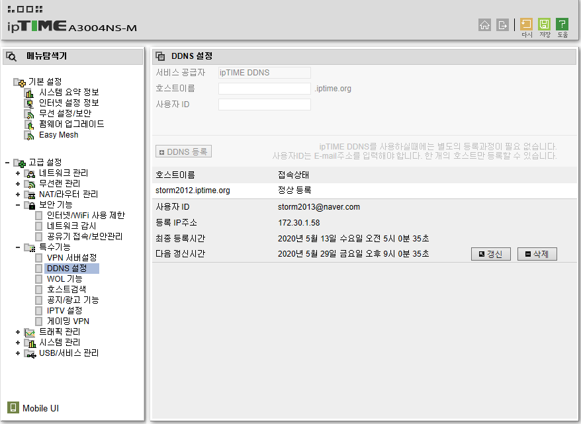Click the 인터넷 설정 정보 monitor icon
Screen dimensions: 581x424
[29, 103]
